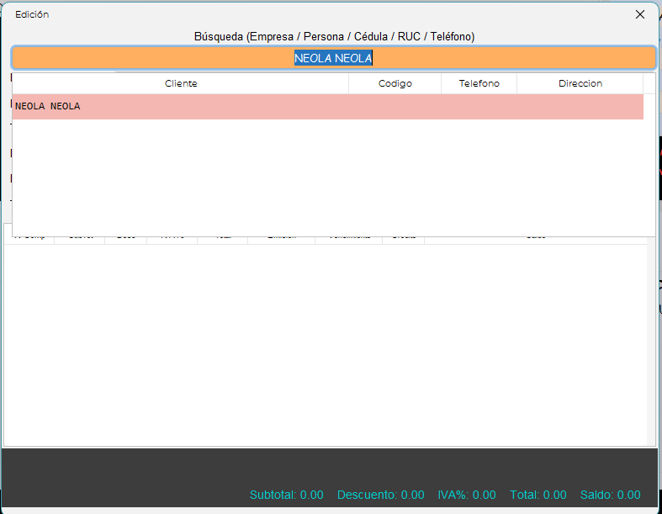Click the Subtotal: 0.00 label
662x514 pixels.
[x=286, y=495]
